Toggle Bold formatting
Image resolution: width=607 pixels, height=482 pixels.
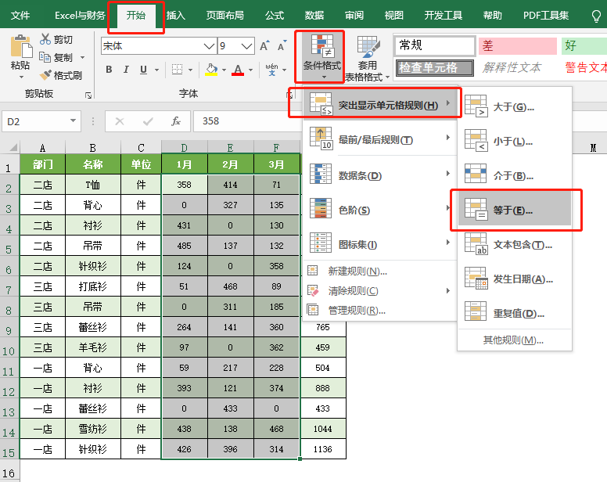point(109,70)
